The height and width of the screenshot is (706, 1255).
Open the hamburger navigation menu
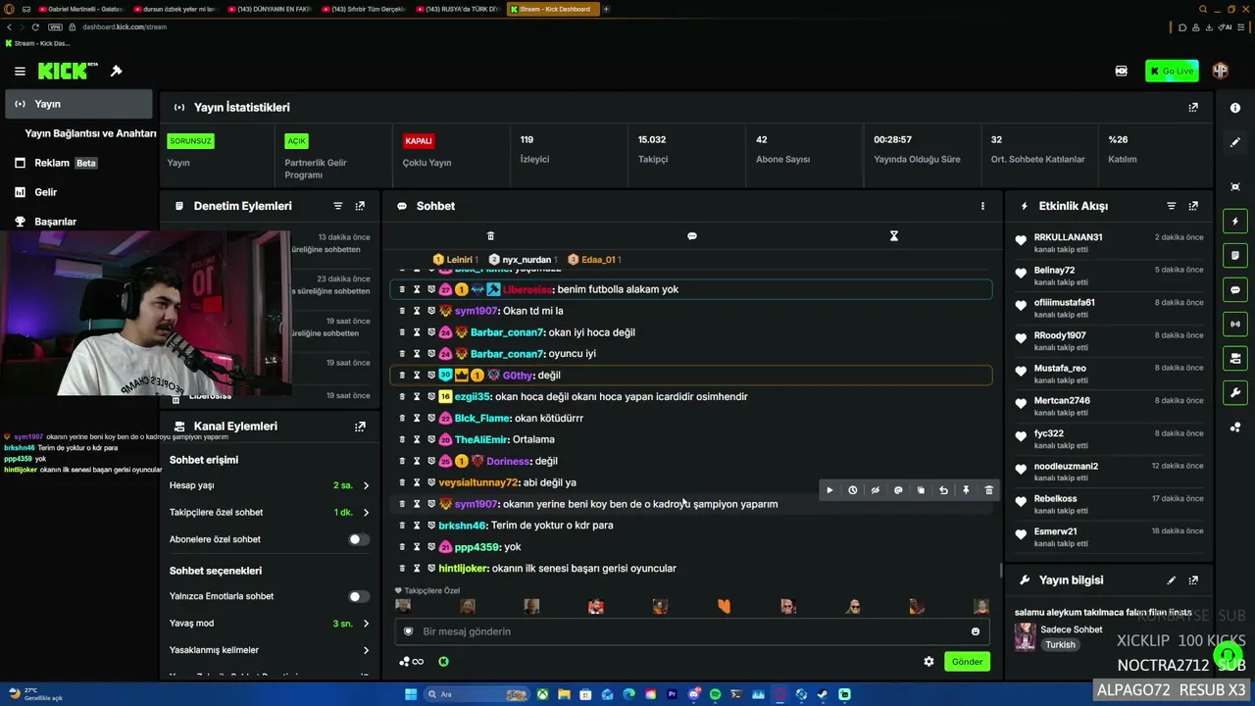coord(20,71)
